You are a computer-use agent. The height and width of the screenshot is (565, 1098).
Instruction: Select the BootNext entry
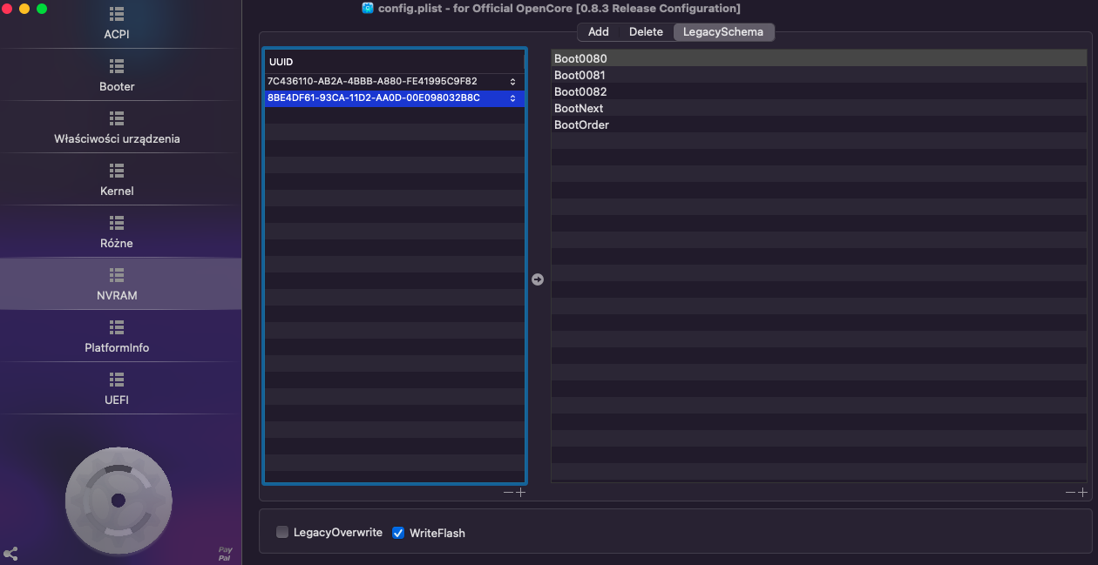coord(819,108)
